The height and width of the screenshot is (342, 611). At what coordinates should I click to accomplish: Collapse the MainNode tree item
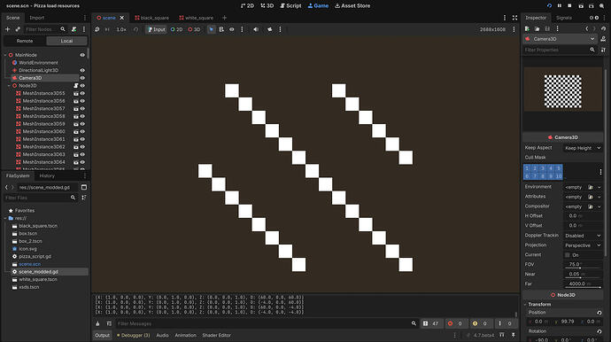pyautogui.click(x=5, y=55)
